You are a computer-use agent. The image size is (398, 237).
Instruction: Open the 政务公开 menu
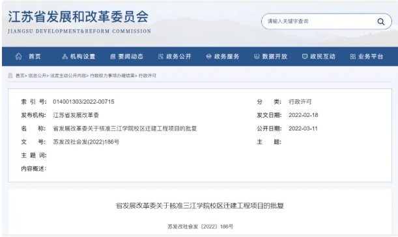(x=178, y=56)
